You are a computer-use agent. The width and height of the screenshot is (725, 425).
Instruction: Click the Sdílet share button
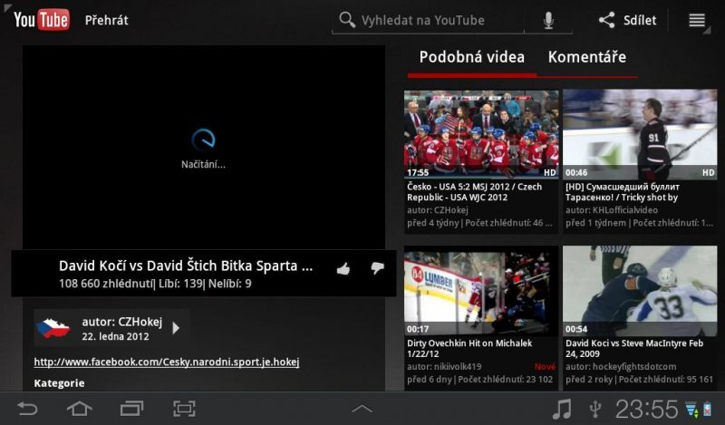coord(628,20)
